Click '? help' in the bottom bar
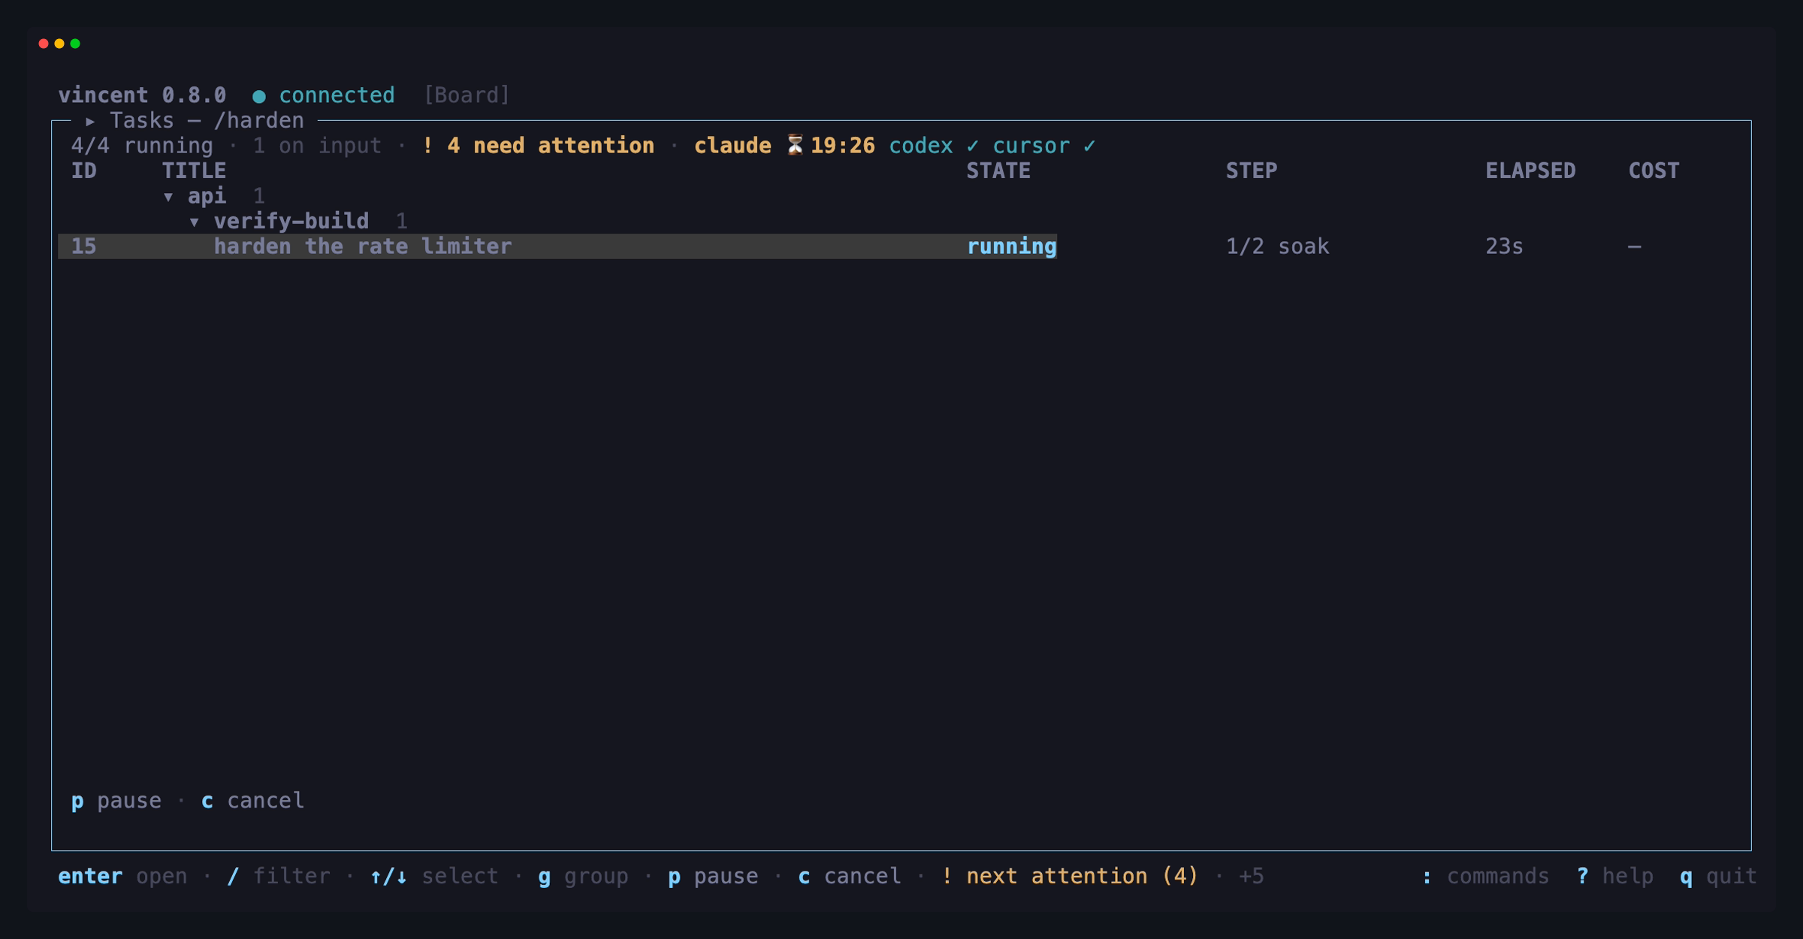This screenshot has height=939, width=1803. [1615, 877]
